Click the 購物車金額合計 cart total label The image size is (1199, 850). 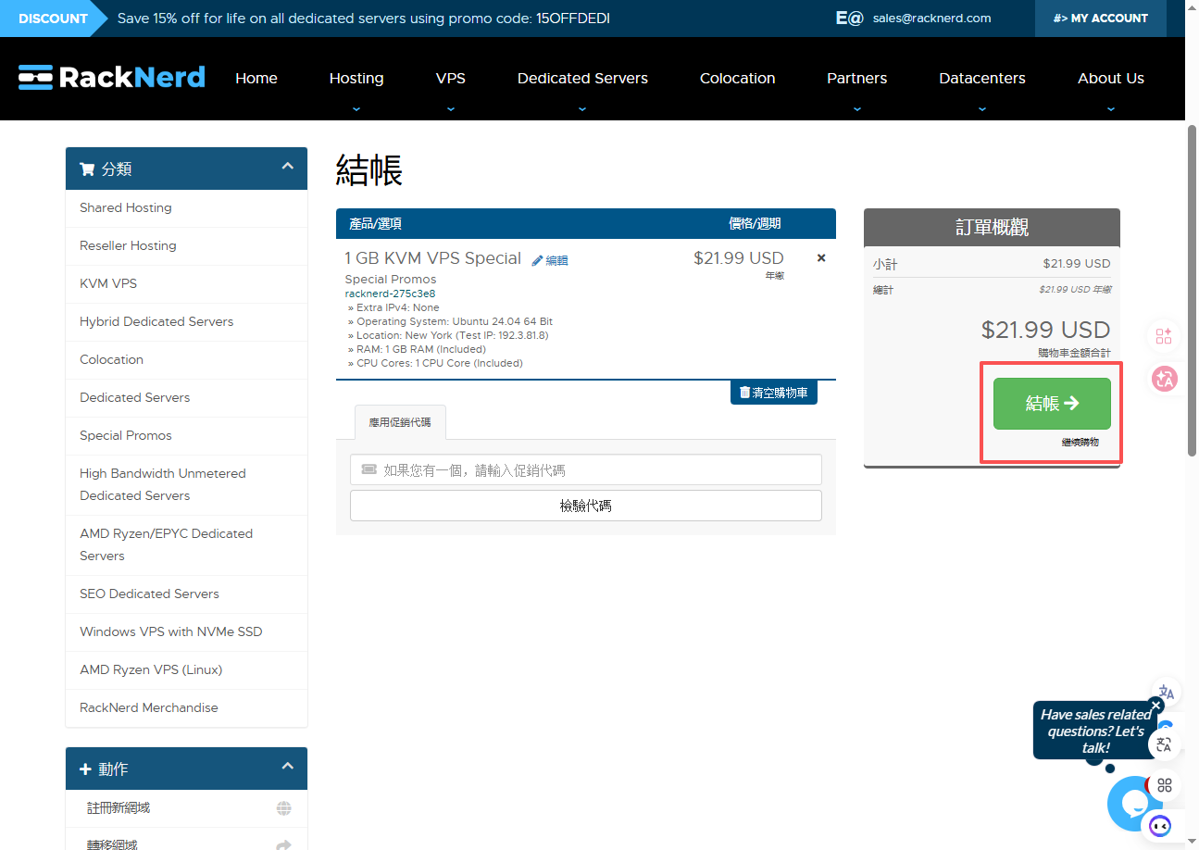pyautogui.click(x=1074, y=353)
